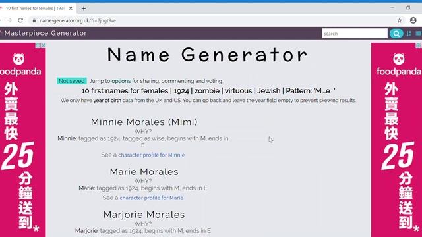
Task: Open AdChoices info on left ad
Action: click(38, 45)
